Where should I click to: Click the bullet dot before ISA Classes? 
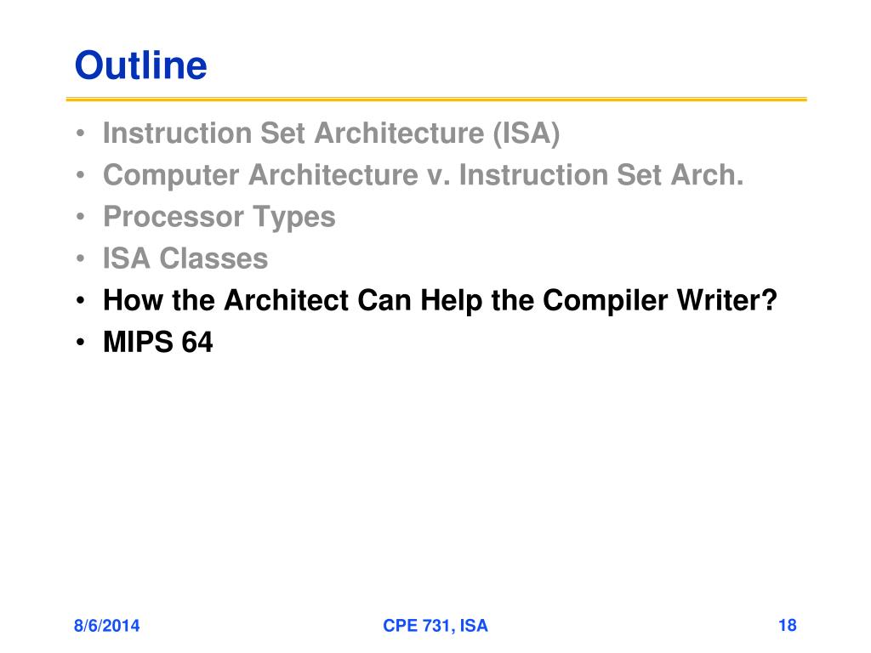81,258
